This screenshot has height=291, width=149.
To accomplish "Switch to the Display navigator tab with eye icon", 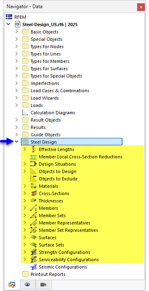I will tap(27, 284).
